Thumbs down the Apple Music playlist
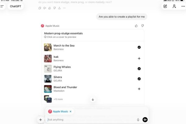The height and width of the screenshot is (124, 186). click(x=143, y=26)
